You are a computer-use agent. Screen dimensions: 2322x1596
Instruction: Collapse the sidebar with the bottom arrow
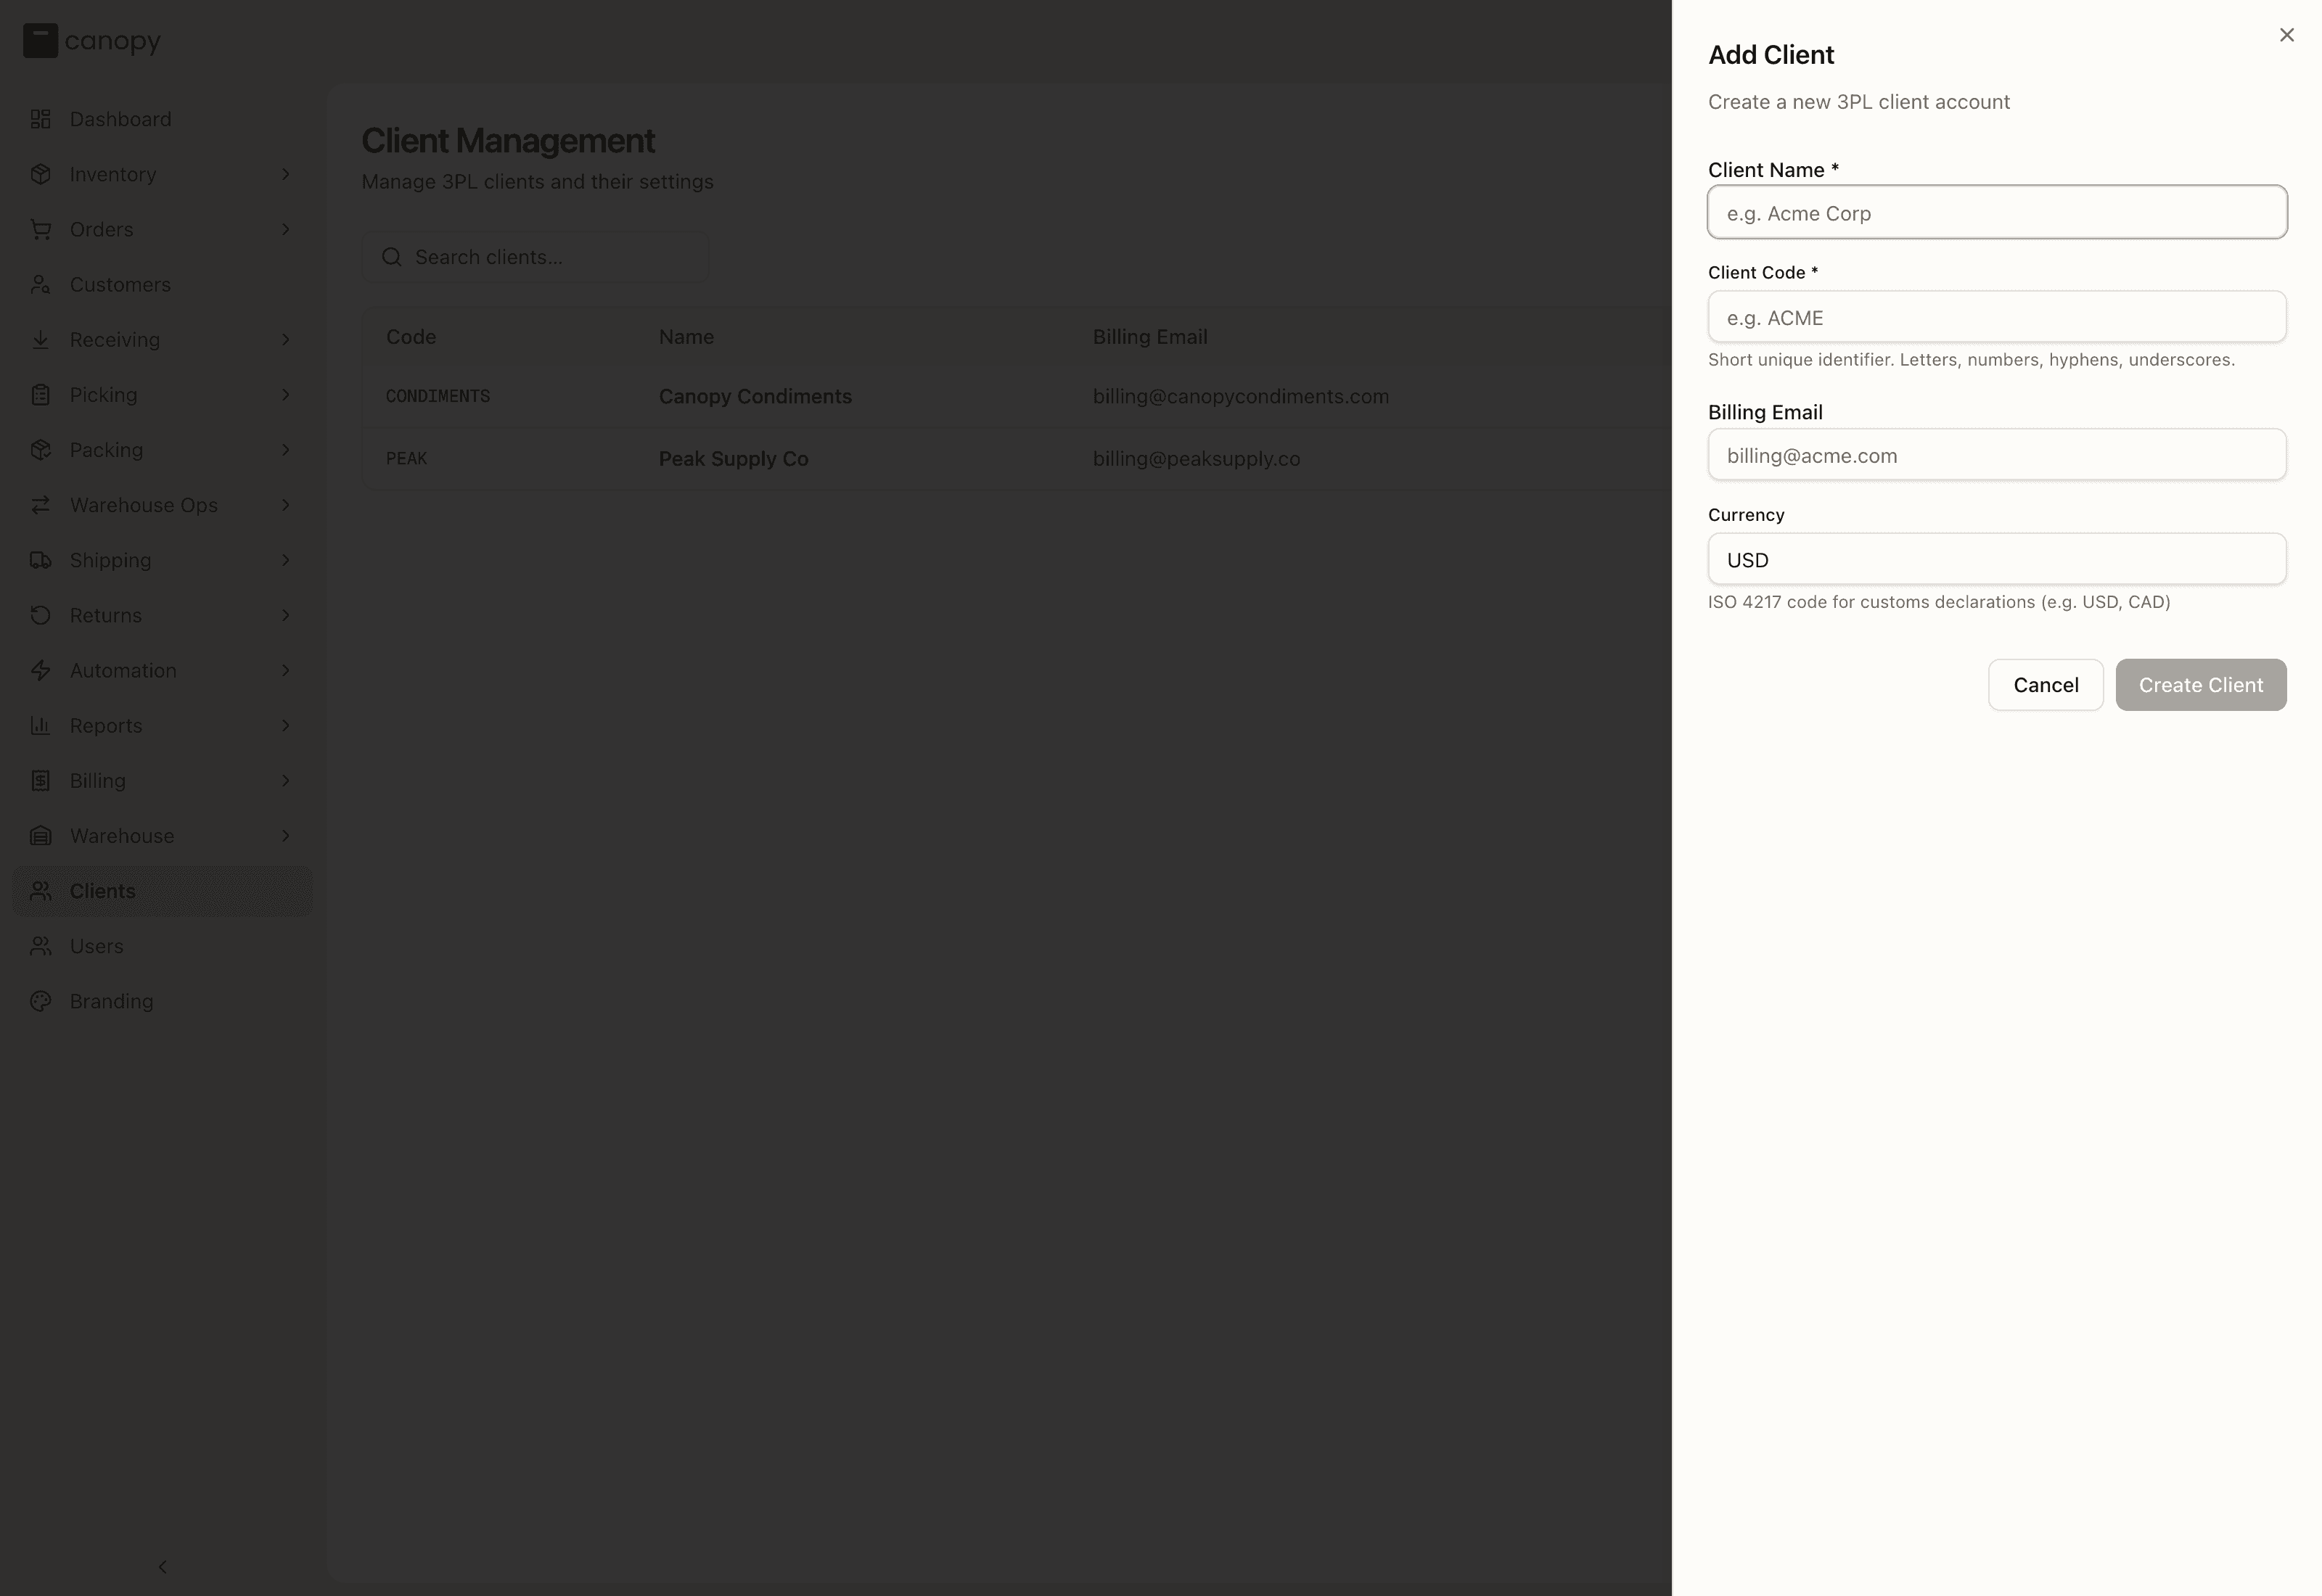pos(163,1566)
